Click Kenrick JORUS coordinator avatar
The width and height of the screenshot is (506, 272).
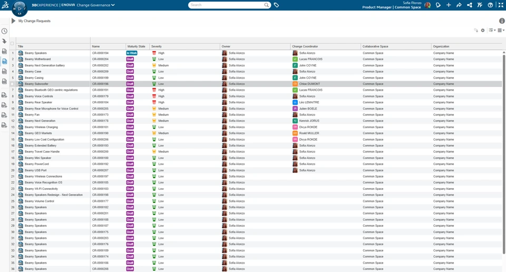(x=295, y=121)
